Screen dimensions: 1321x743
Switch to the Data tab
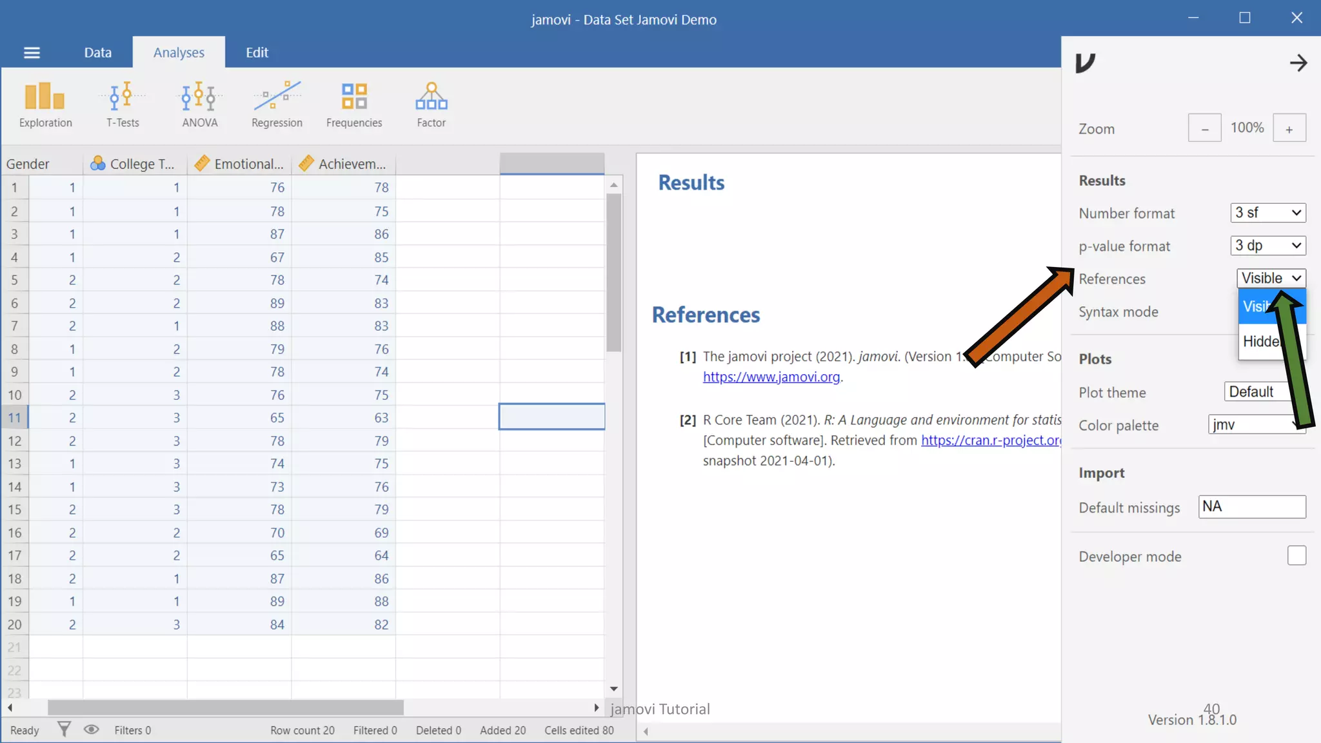click(x=97, y=53)
